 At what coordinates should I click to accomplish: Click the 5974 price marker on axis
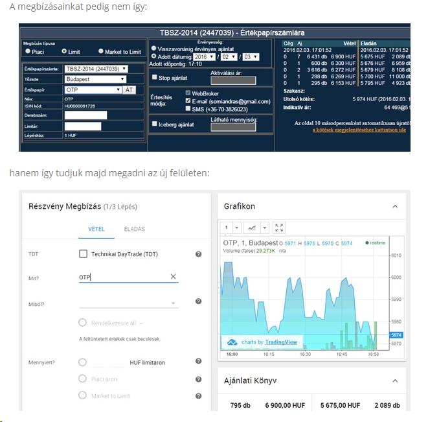pyautogui.click(x=396, y=335)
